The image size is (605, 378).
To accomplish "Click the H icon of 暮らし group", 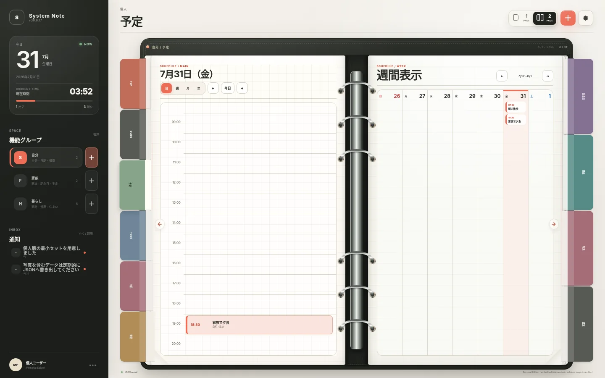I will pos(20,204).
